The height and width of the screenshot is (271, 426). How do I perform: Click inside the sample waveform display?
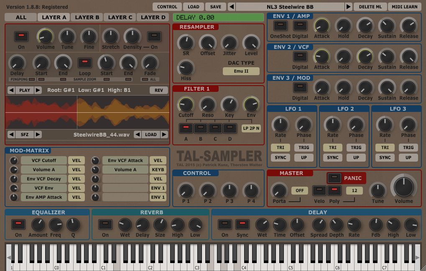coord(87,112)
